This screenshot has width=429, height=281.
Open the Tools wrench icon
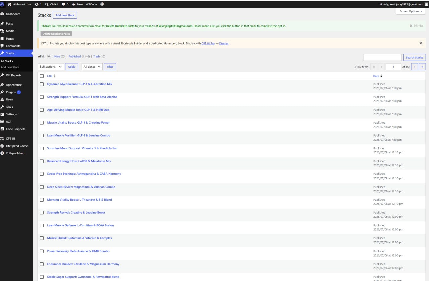click(2, 107)
